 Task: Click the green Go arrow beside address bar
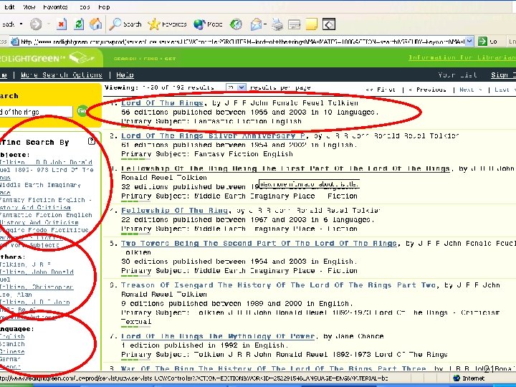tap(482, 42)
